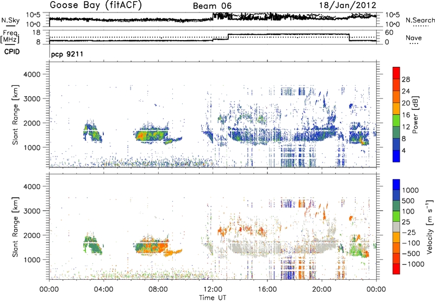Click '2000' on the velocity panel range axis
Image resolution: width=435 pixels, height=301 pixels.
pyautogui.click(x=32, y=235)
